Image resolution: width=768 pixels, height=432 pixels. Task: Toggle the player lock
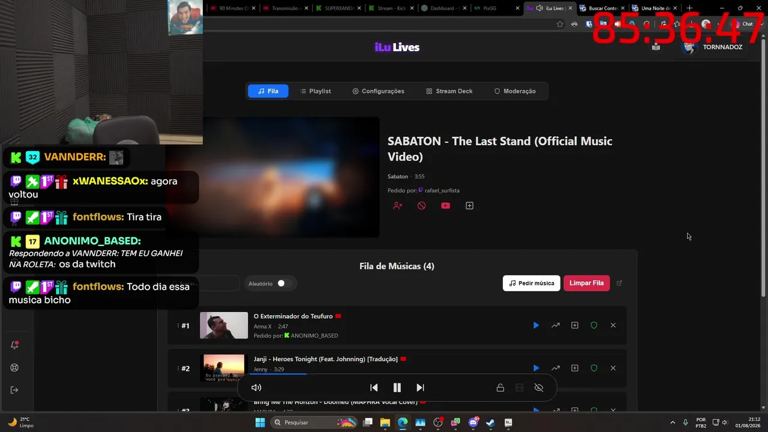tap(500, 388)
